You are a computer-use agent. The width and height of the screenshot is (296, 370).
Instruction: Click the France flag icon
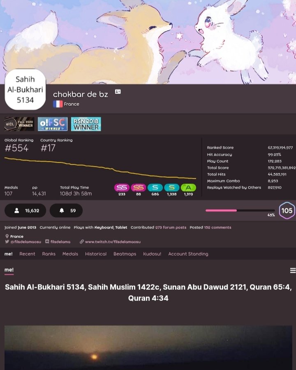[x=58, y=104]
